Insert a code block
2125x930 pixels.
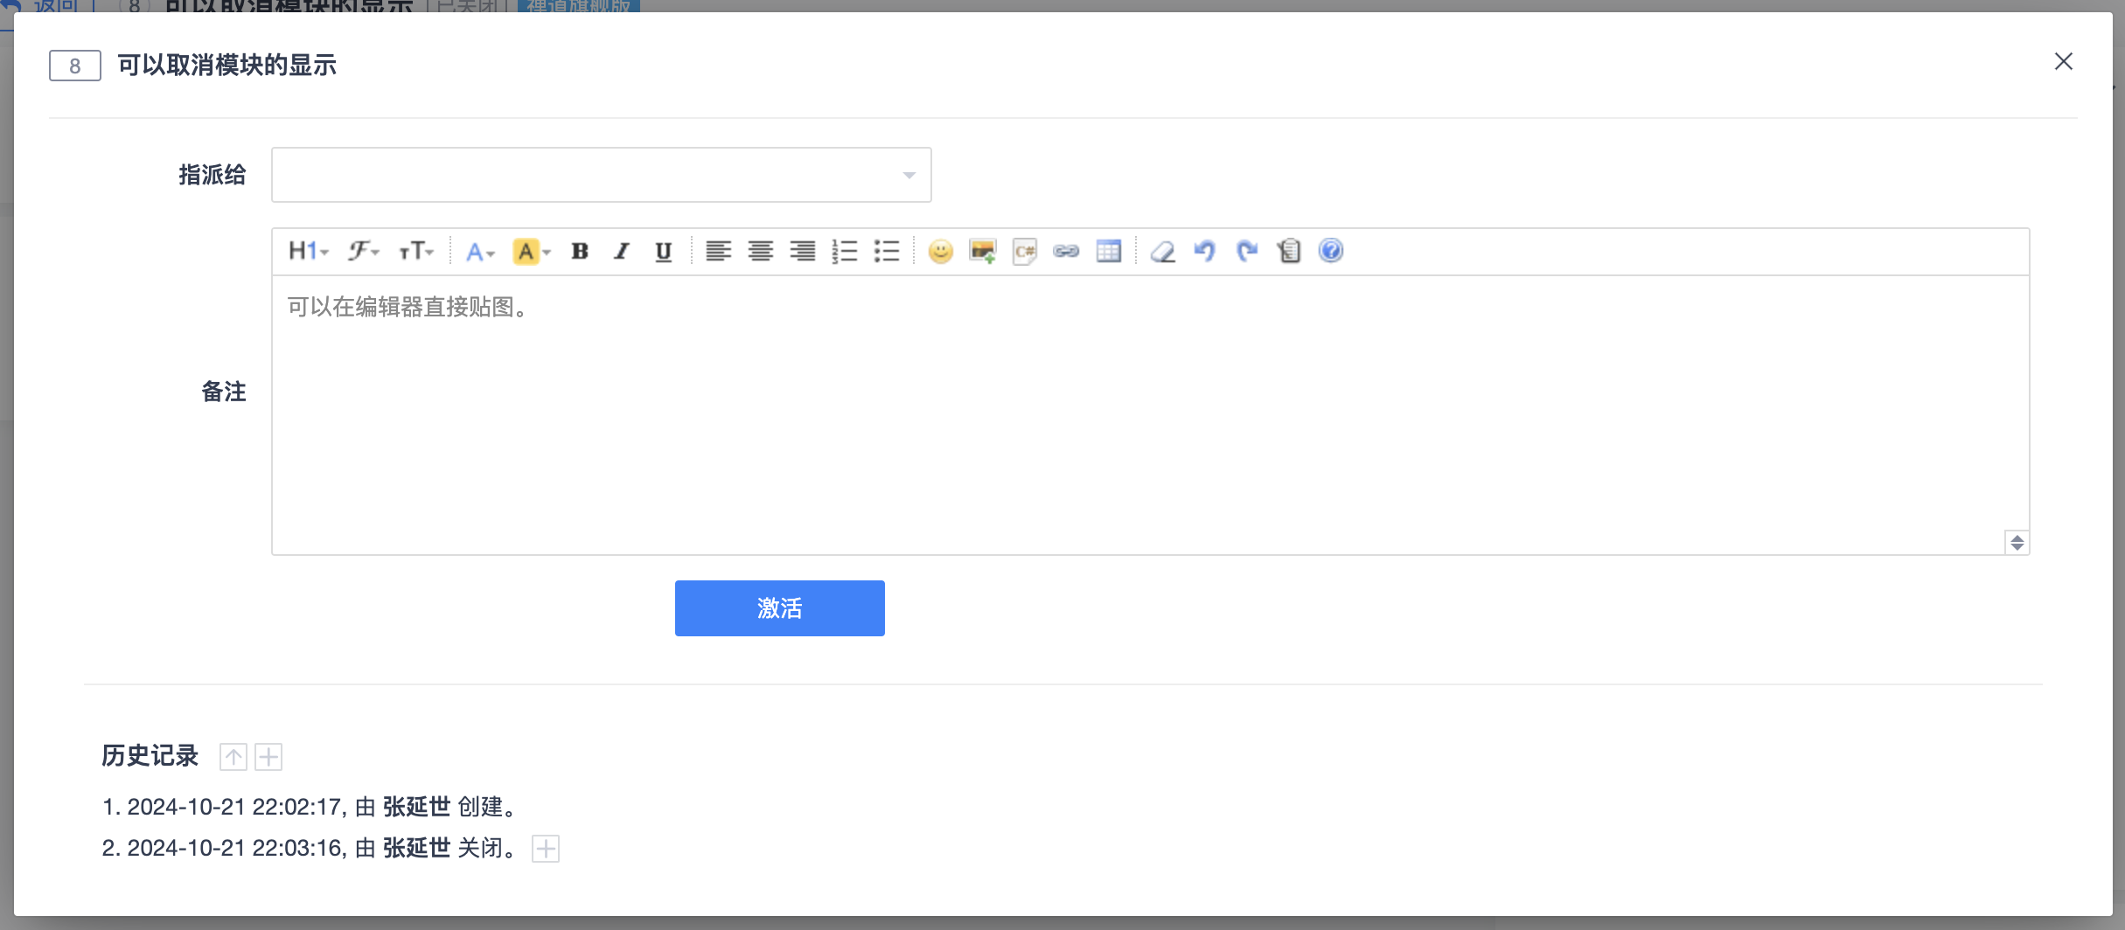pos(1025,252)
